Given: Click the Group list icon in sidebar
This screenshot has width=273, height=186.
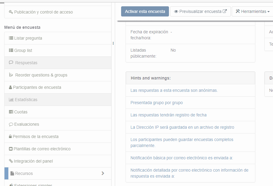Looking at the screenshot, I should point(11,50).
